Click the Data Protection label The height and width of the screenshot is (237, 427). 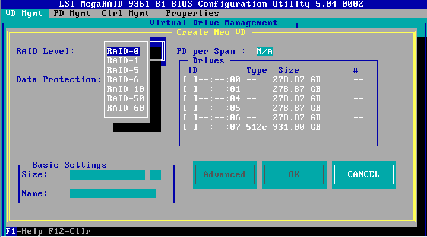tap(59, 79)
